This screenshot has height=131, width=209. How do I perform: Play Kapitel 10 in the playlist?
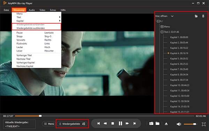[x=180, y=85]
